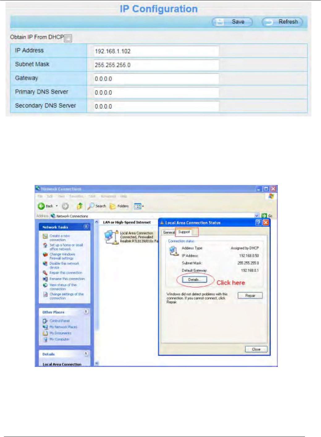Screen dimensions: 321x437
Task: Click Repair this connection icon
Action: (45, 273)
